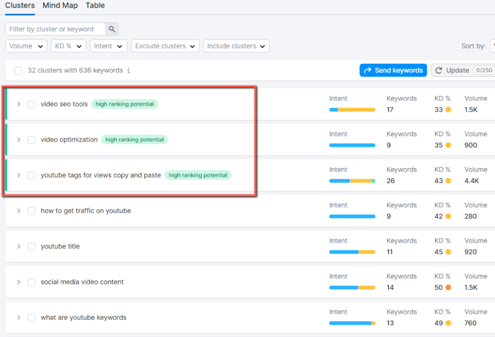This screenshot has width=495, height=337.
Task: Switch to the Mind Map tab
Action: click(x=60, y=5)
